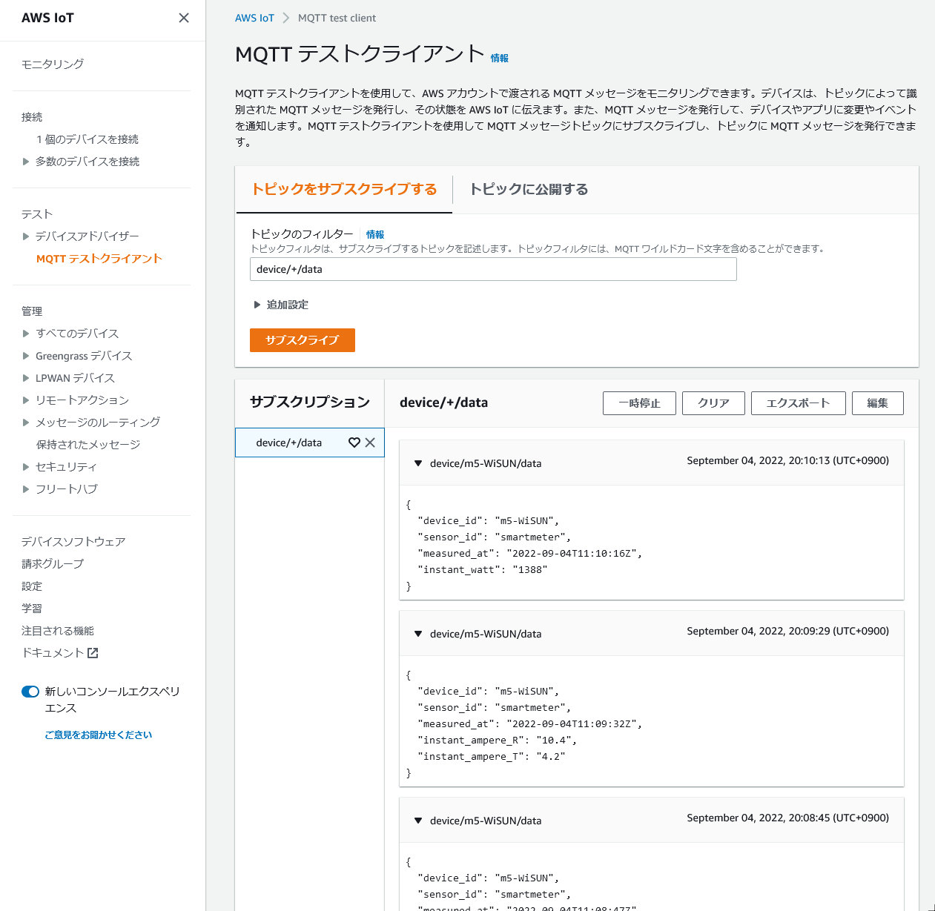This screenshot has width=935, height=911.
Task: Pause messages with 一時停止 button
Action: (x=639, y=403)
